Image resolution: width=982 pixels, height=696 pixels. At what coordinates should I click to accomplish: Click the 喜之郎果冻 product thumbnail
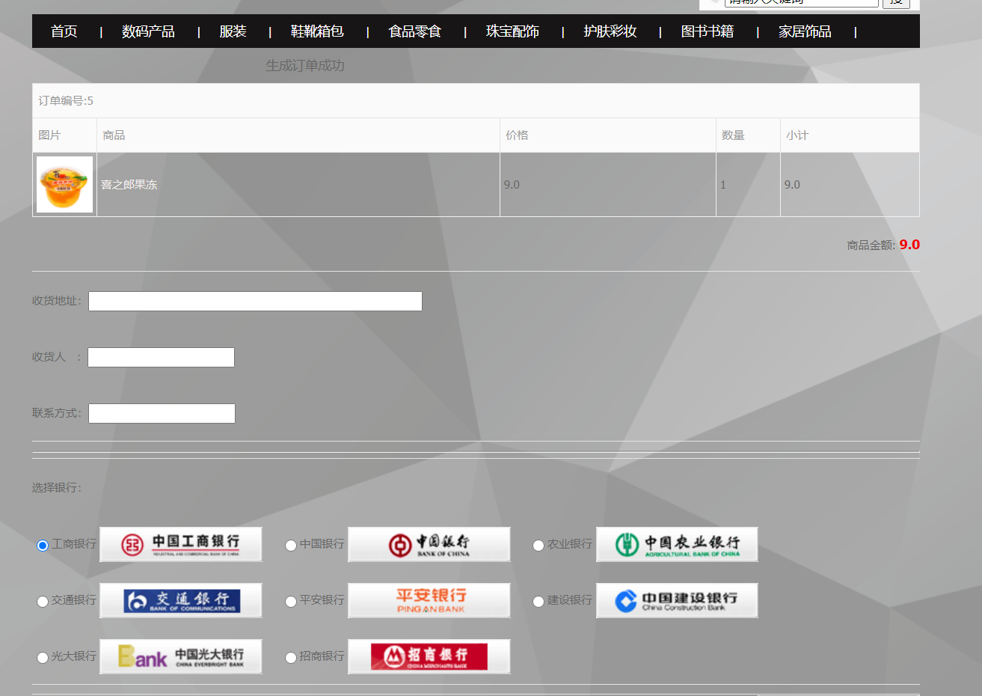(x=65, y=185)
